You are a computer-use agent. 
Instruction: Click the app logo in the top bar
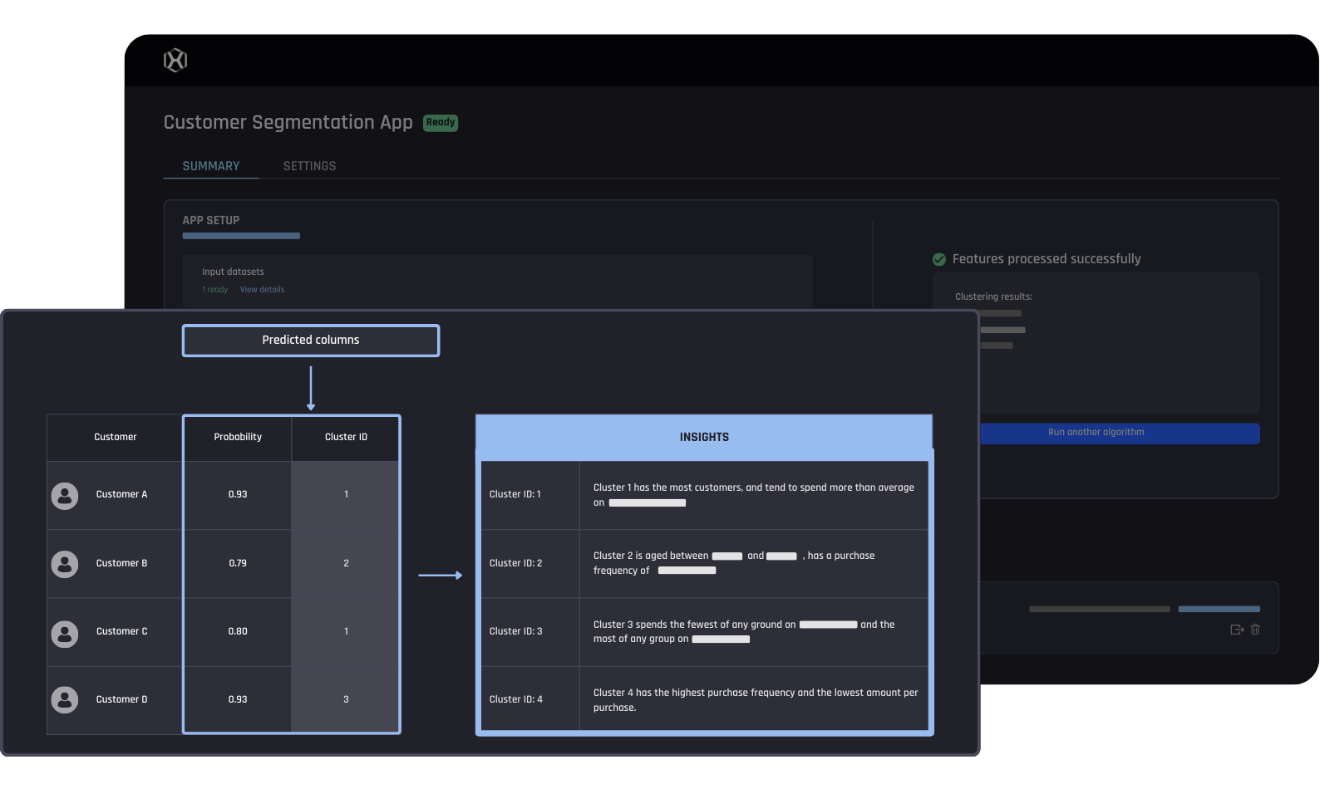click(175, 61)
